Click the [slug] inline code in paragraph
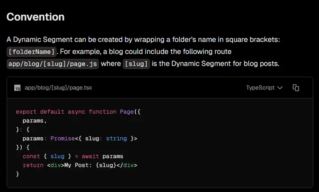Image resolution: width=319 pixels, height=192 pixels. coord(136,64)
